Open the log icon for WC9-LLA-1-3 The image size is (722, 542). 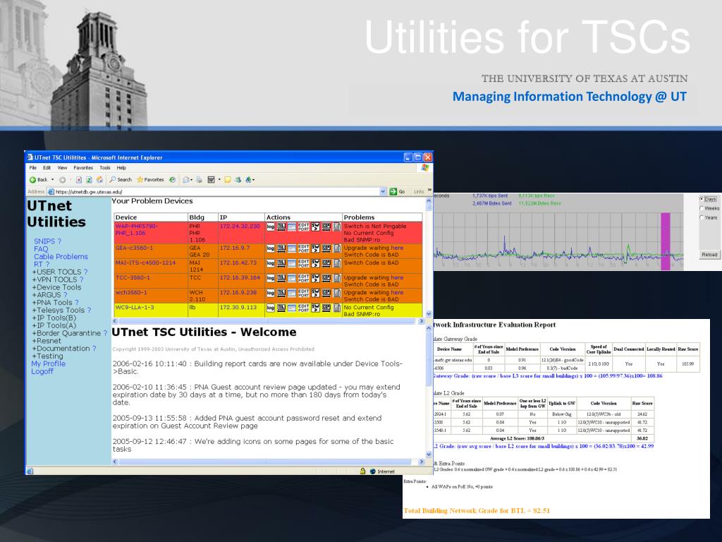(x=270, y=308)
